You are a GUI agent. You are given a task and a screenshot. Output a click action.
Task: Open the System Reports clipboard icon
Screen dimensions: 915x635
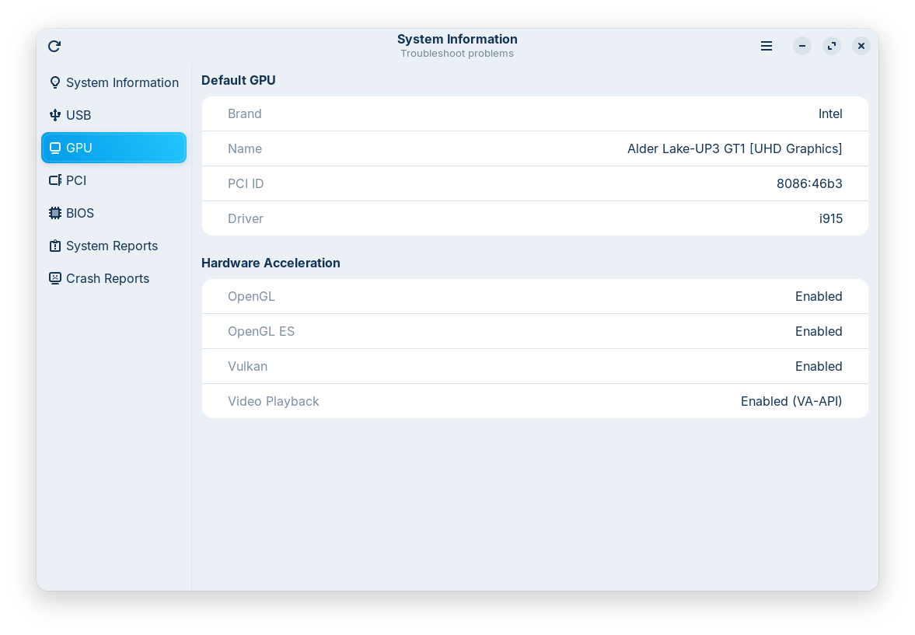55,246
